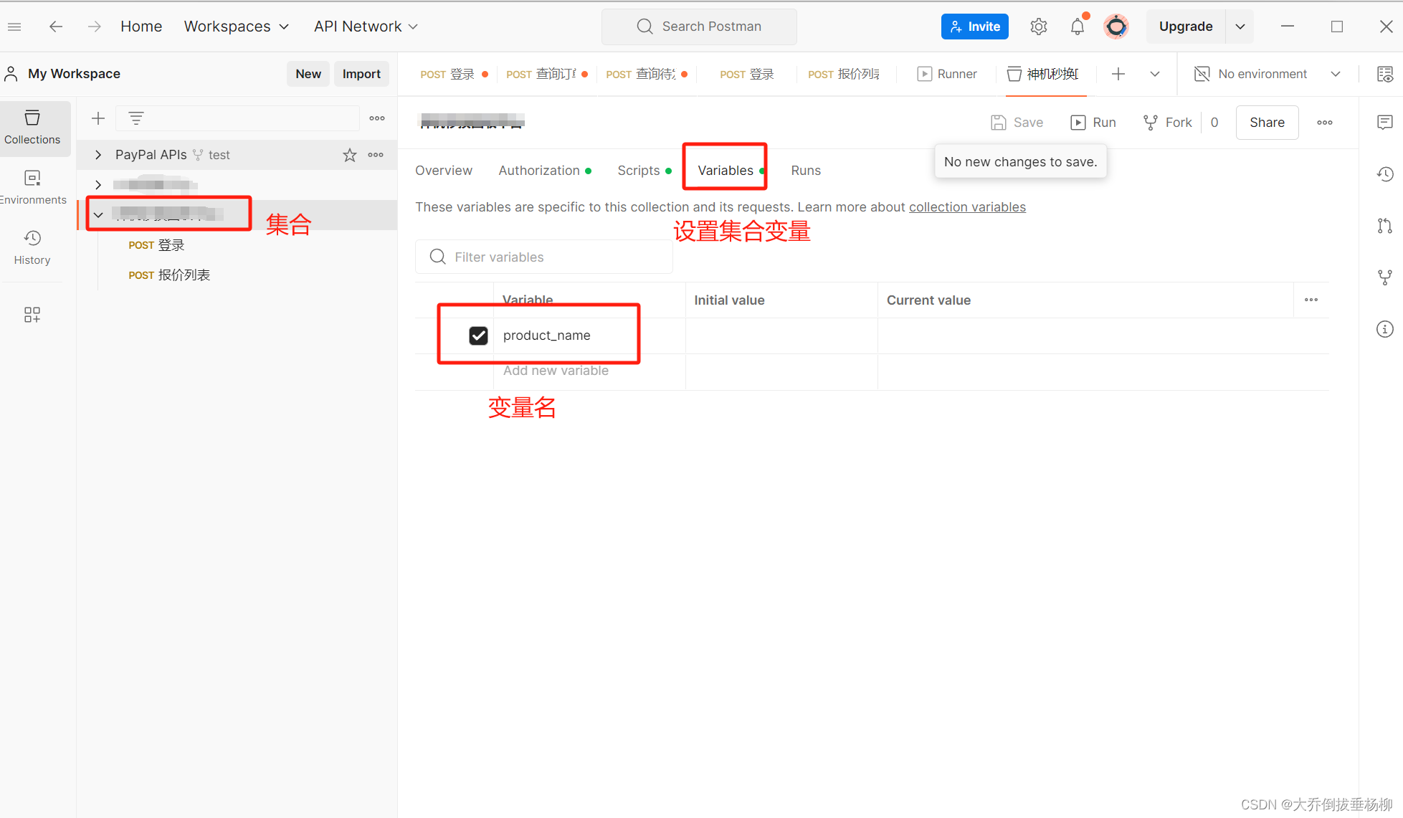Star the PayPal APIs collection
The height and width of the screenshot is (818, 1403).
click(x=350, y=155)
